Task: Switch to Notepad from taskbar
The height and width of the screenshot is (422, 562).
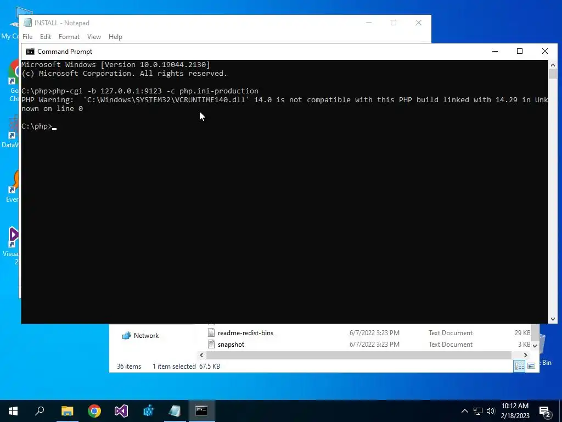Action: (x=175, y=411)
